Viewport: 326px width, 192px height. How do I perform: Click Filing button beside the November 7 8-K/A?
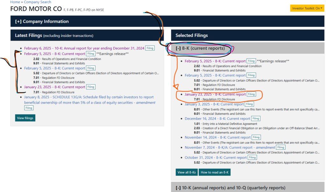[x=281, y=147]
